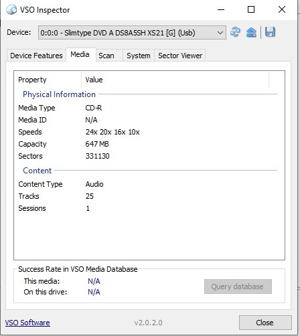Click the refresh devices icon

pyautogui.click(x=235, y=32)
